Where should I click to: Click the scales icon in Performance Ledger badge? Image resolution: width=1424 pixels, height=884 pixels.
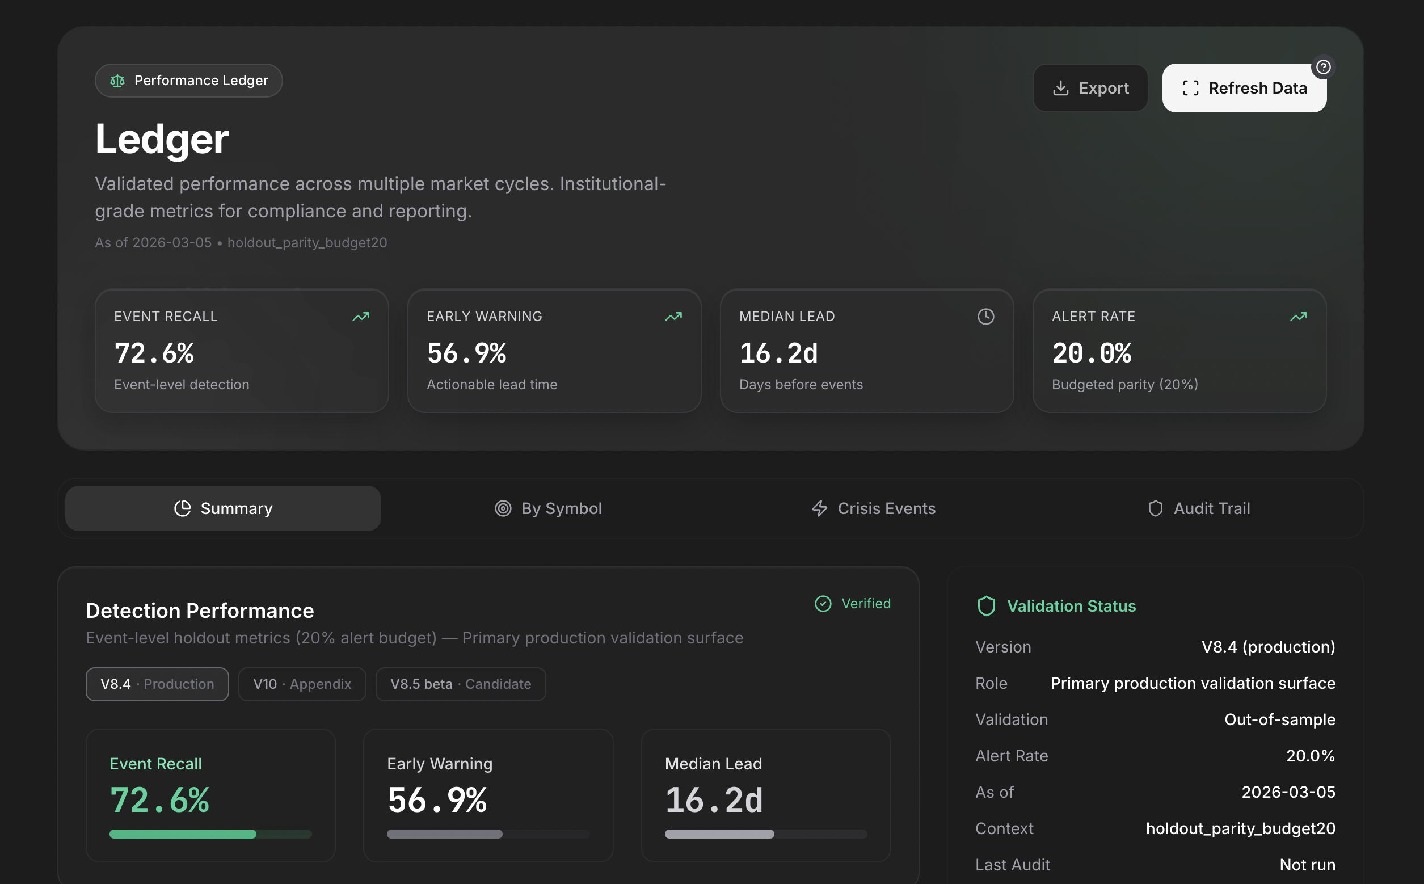(x=117, y=81)
